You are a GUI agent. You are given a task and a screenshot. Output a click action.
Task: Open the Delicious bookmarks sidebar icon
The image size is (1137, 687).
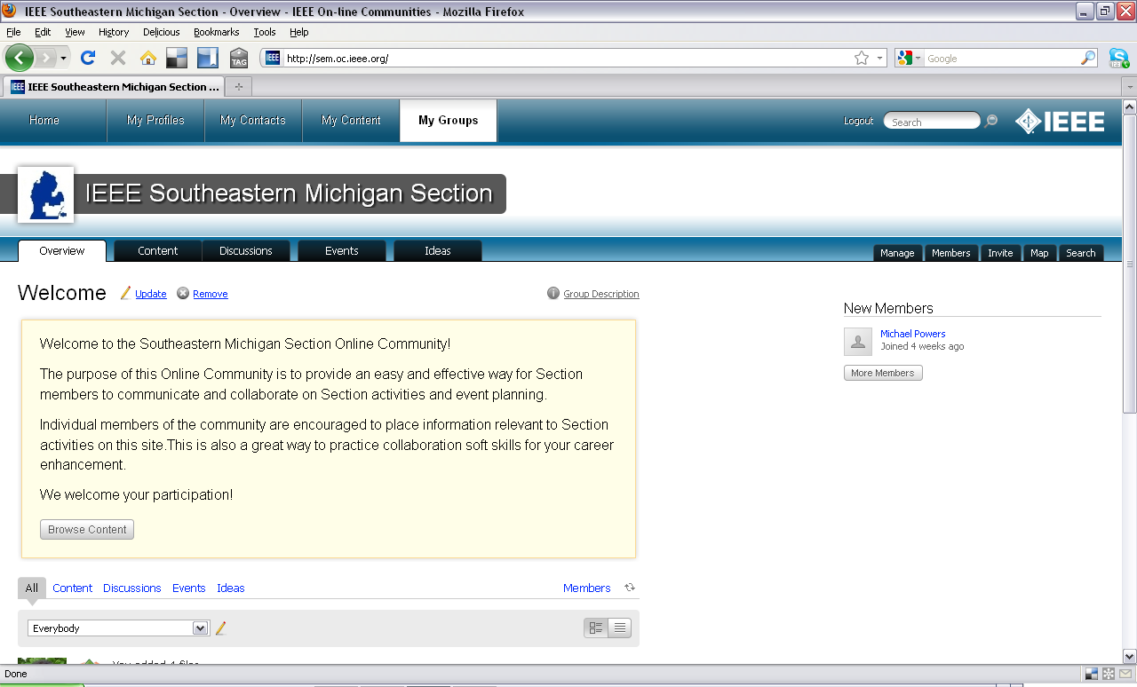[x=208, y=59]
